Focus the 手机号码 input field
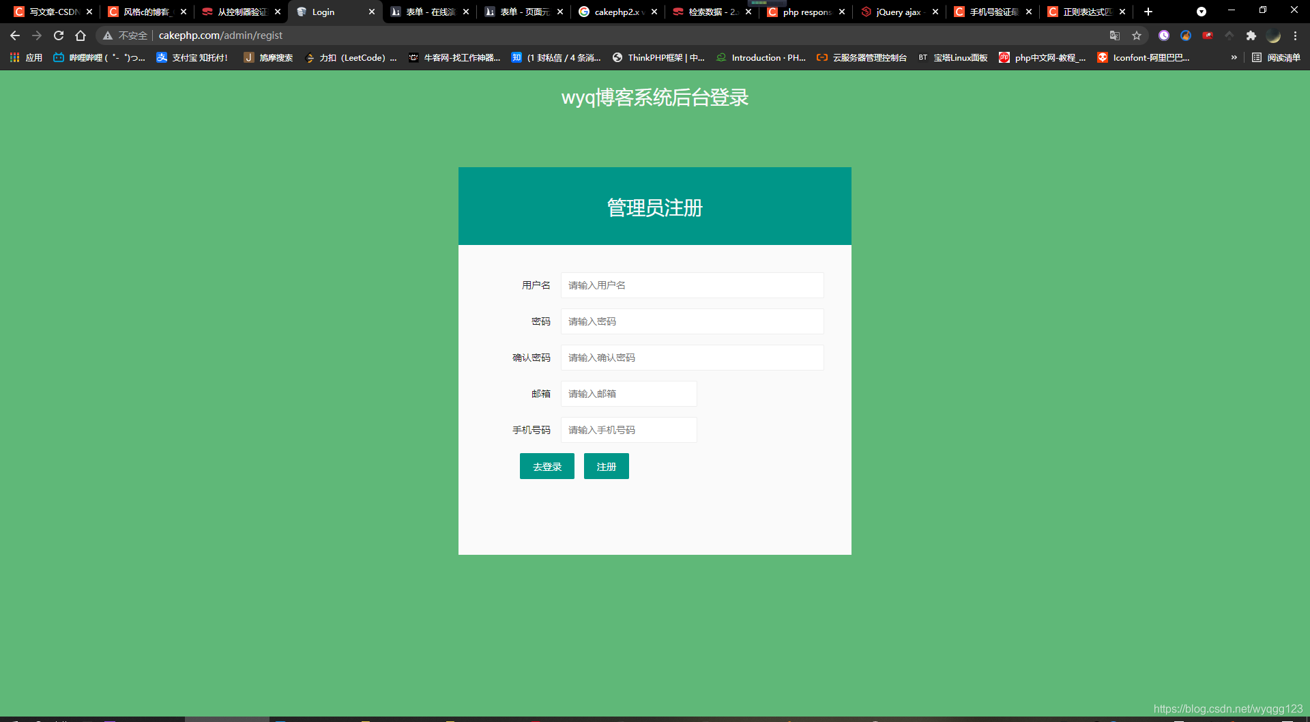The height and width of the screenshot is (722, 1310). click(x=628, y=430)
